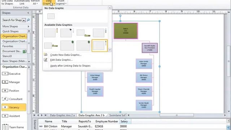Switch to Data Graphic Ans 2 b tab

point(91,115)
